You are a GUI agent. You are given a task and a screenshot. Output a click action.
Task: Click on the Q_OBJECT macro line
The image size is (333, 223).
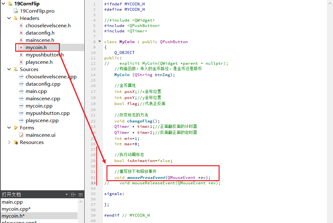(125, 53)
